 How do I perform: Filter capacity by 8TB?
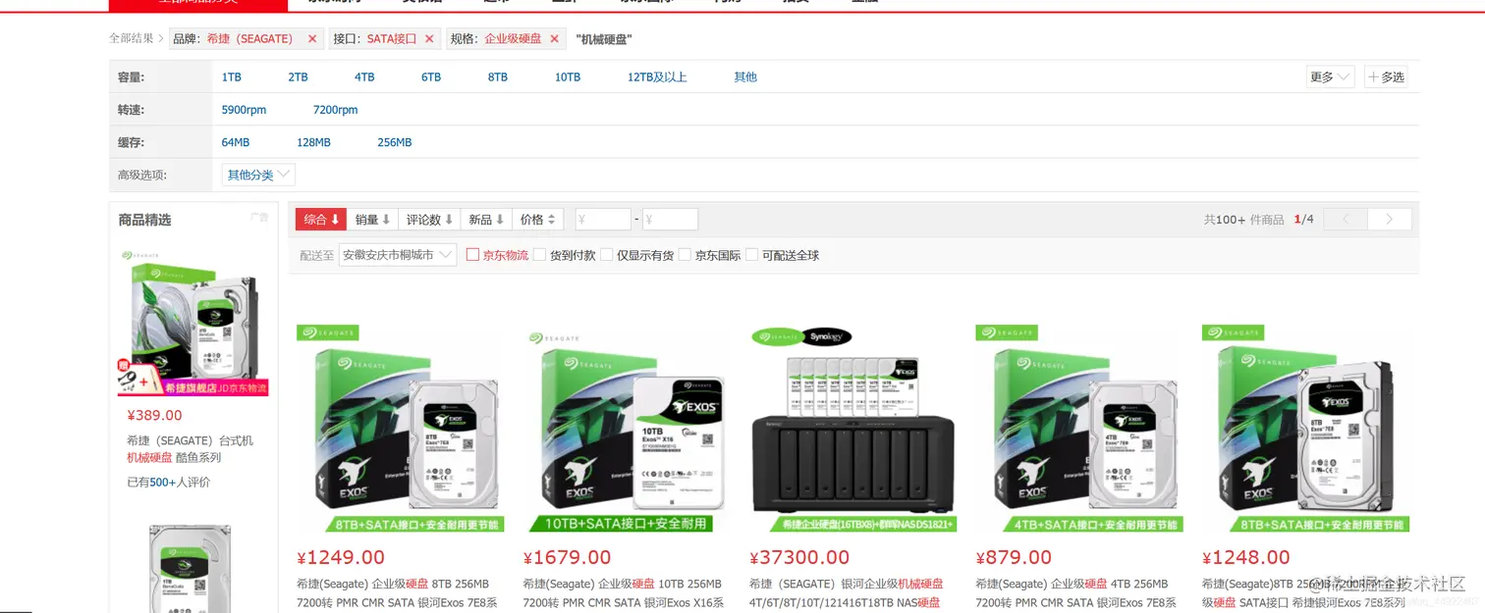click(498, 77)
